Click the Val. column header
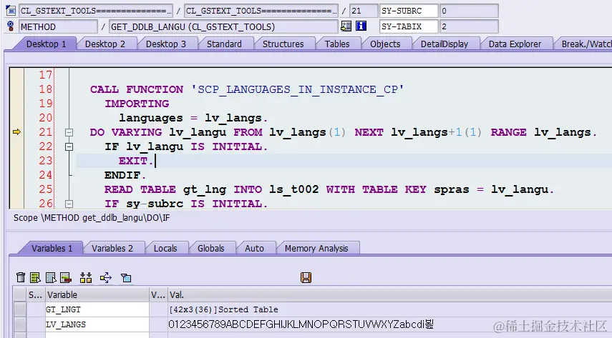 click(x=390, y=294)
